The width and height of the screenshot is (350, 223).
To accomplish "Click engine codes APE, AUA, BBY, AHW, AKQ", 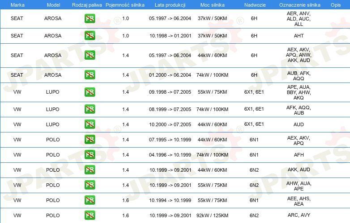I will [x=299, y=92].
